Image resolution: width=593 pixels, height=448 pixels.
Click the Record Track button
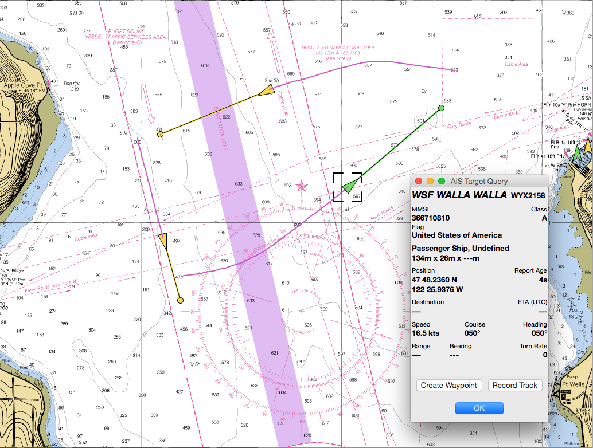pos(514,385)
